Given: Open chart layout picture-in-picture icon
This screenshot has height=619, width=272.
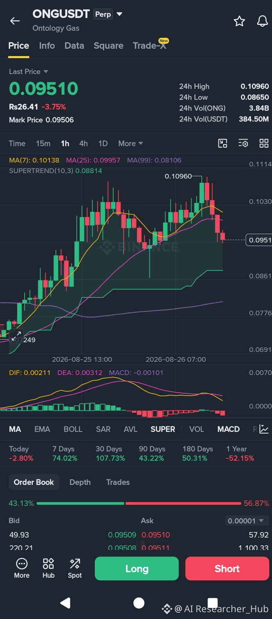Looking at the screenshot, I should [x=222, y=143].
